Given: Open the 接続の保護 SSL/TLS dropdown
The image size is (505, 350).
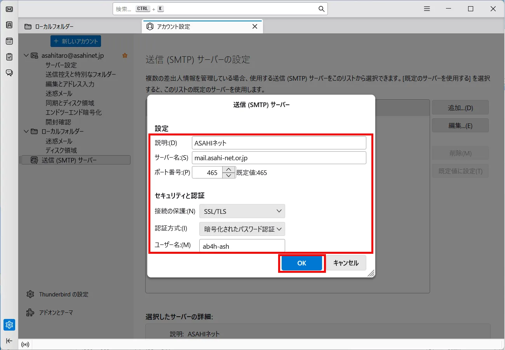Looking at the screenshot, I should click(x=242, y=211).
